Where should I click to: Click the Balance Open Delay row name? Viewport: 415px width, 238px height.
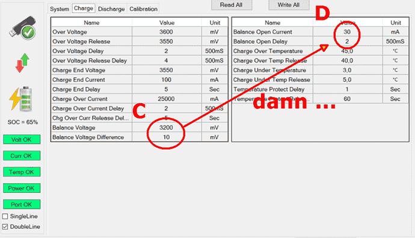point(260,42)
